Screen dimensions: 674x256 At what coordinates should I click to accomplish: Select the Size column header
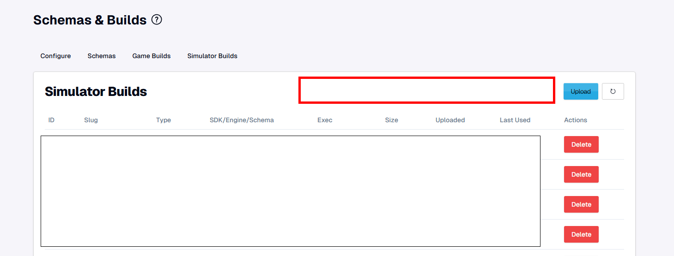pos(391,120)
